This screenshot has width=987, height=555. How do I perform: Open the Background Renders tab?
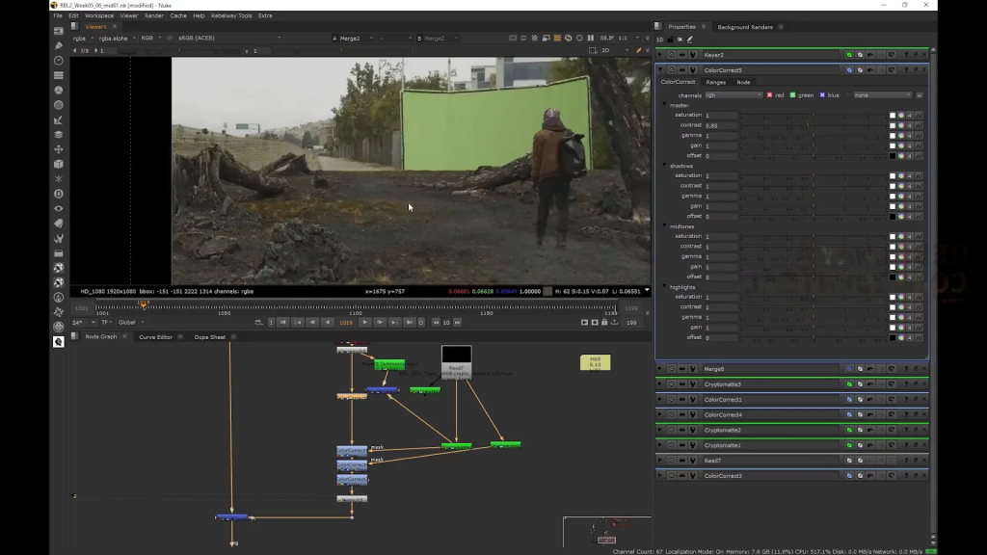745,27
